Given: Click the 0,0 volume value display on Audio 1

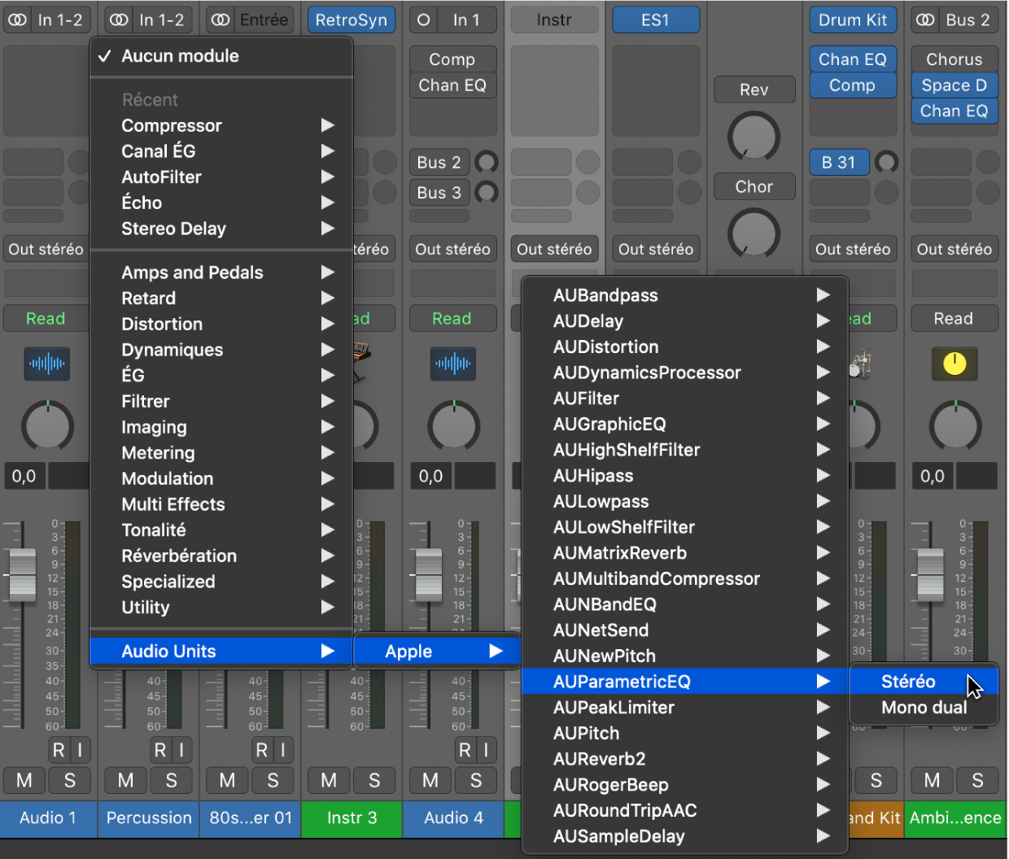Looking at the screenshot, I should [x=24, y=476].
